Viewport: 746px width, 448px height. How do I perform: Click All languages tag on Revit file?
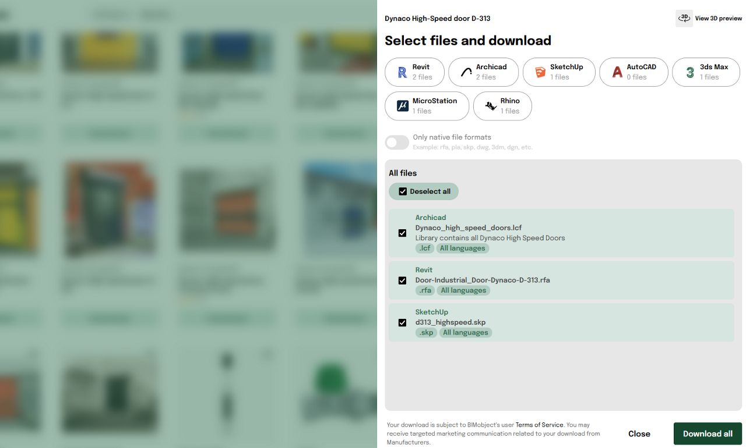pyautogui.click(x=463, y=290)
